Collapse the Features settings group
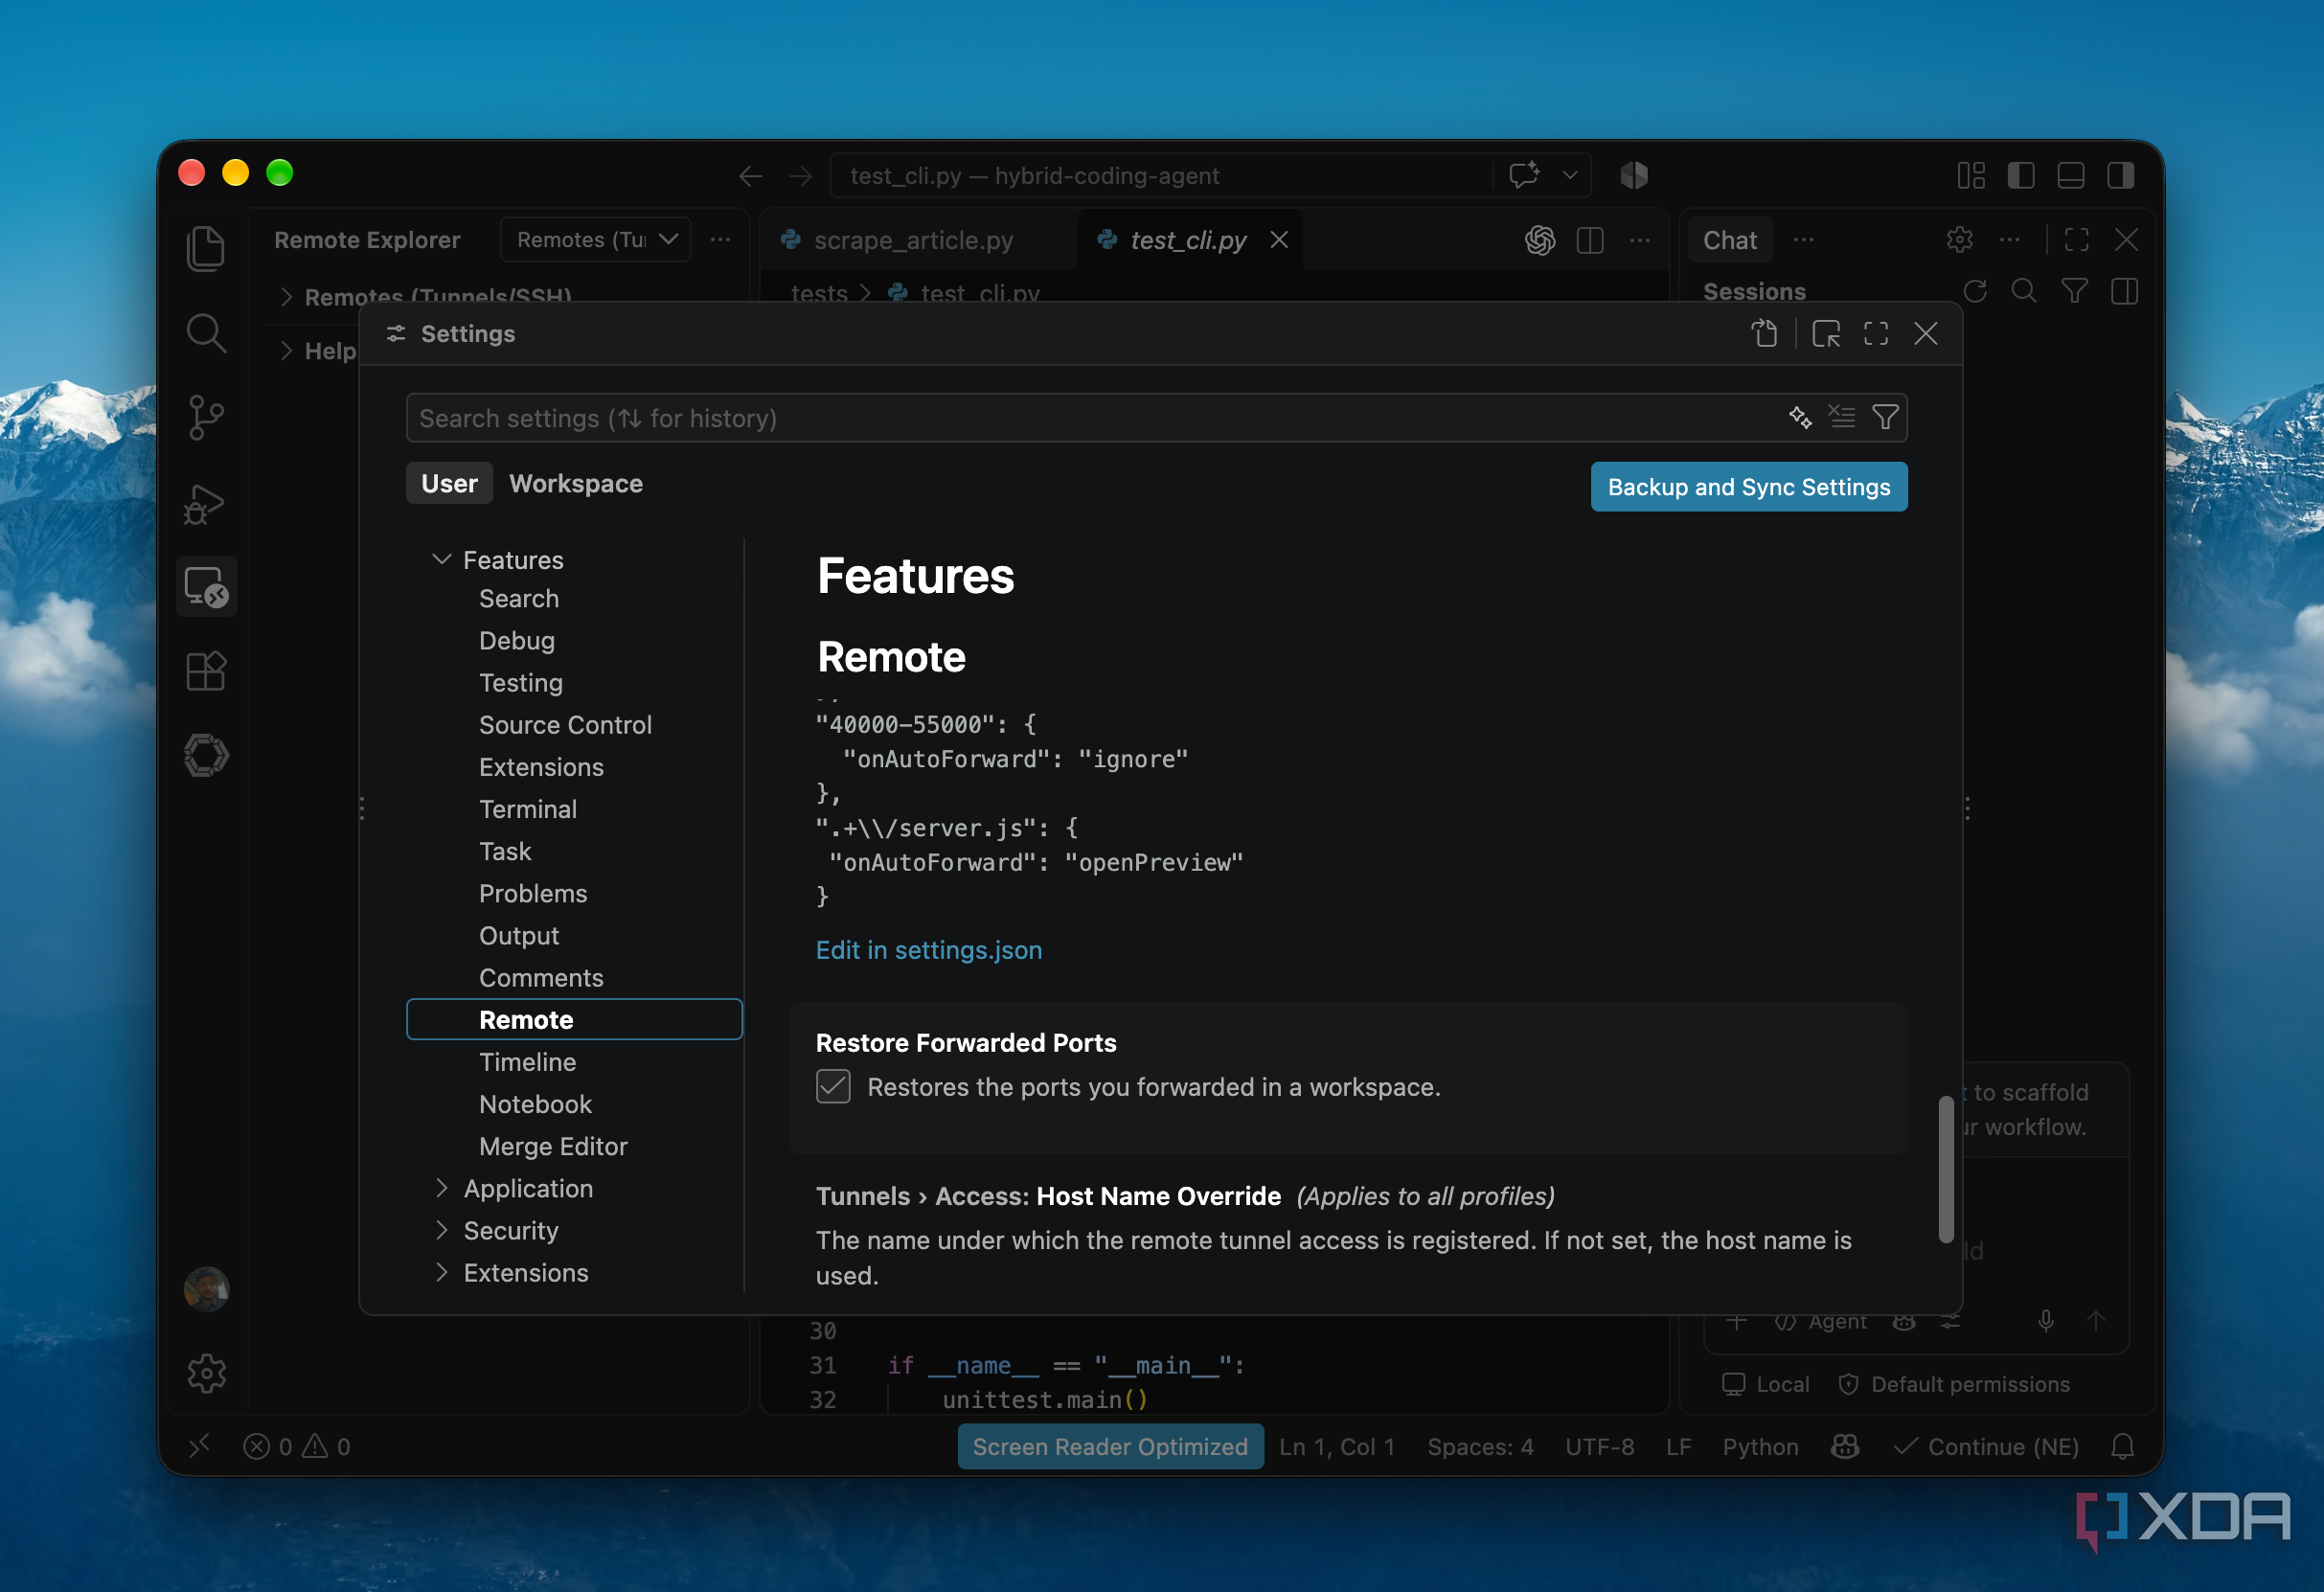The height and width of the screenshot is (1592, 2324). click(442, 560)
